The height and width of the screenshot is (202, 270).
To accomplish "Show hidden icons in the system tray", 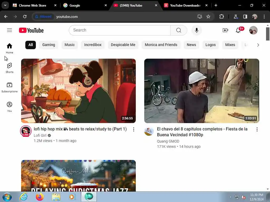I will point(230,197).
